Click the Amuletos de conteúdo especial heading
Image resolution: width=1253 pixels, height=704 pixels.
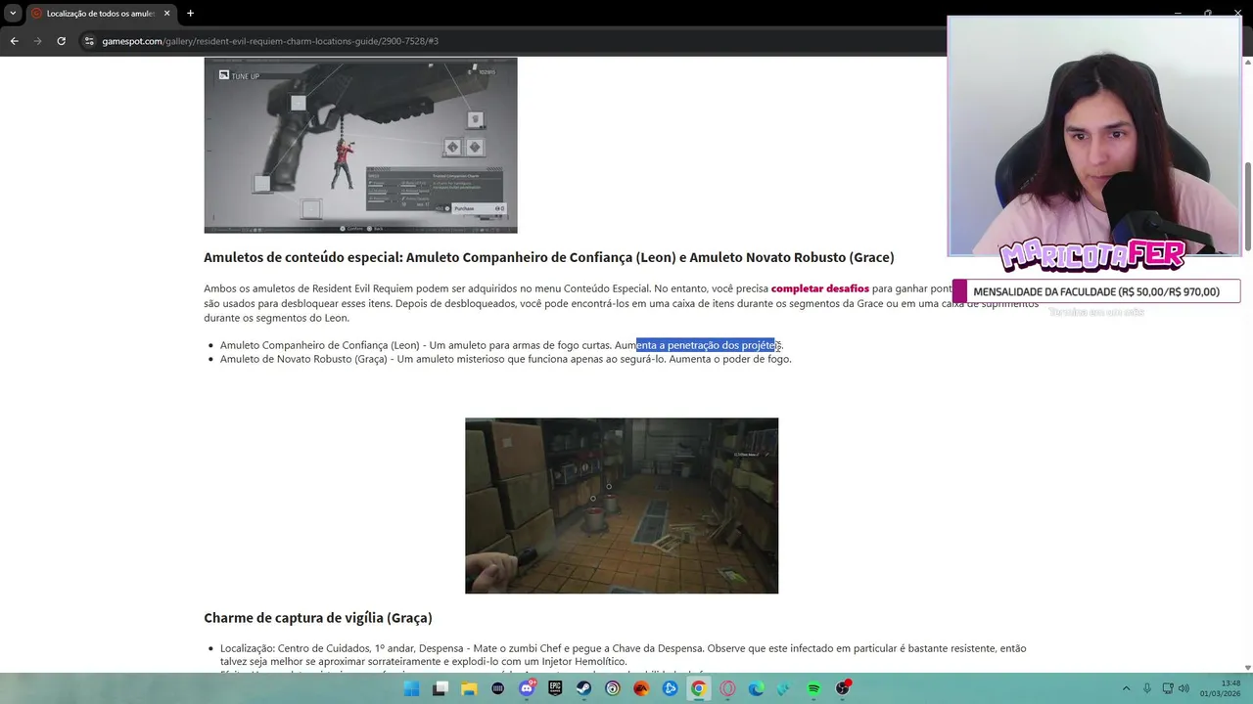(549, 258)
